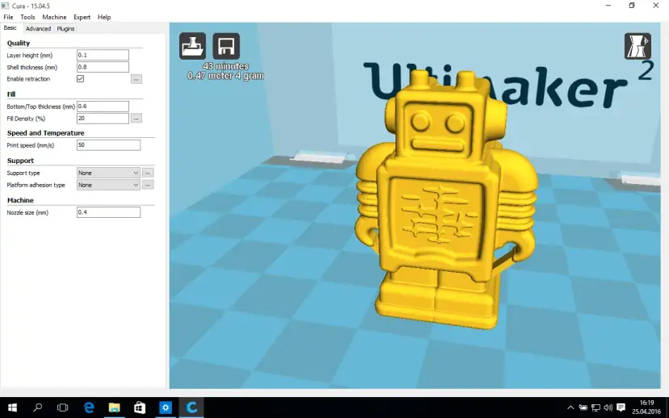Open Fill Density ellipsis settings button
The height and width of the screenshot is (418, 669).
click(x=136, y=119)
